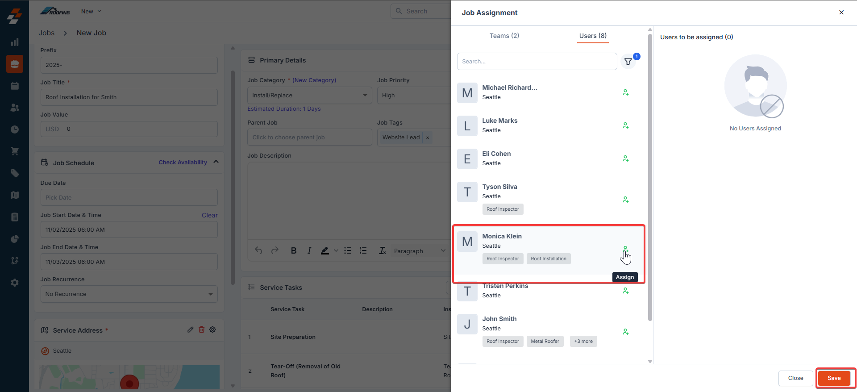Toggle italic formatting in description

tap(309, 251)
